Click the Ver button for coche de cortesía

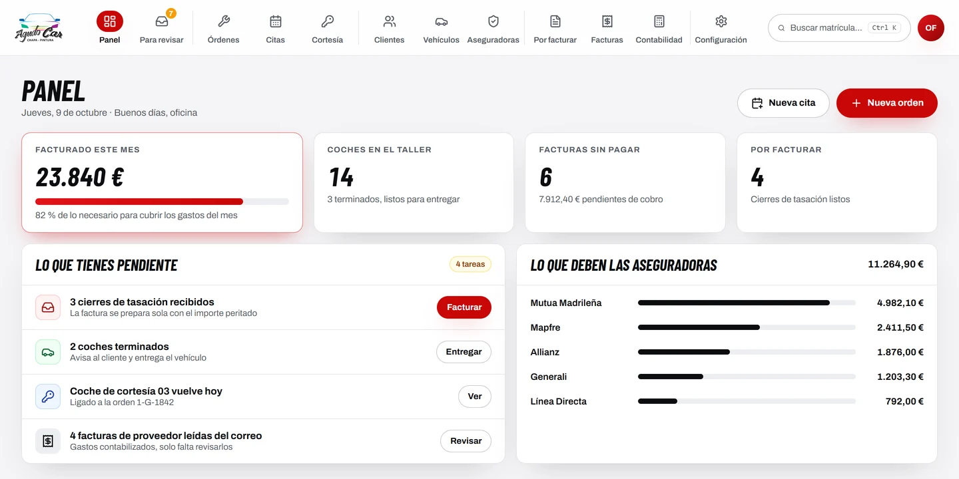(x=475, y=397)
